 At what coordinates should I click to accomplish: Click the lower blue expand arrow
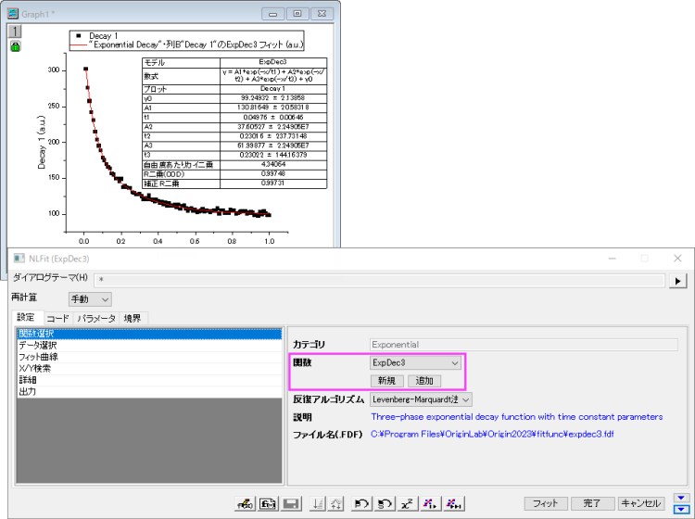click(681, 509)
